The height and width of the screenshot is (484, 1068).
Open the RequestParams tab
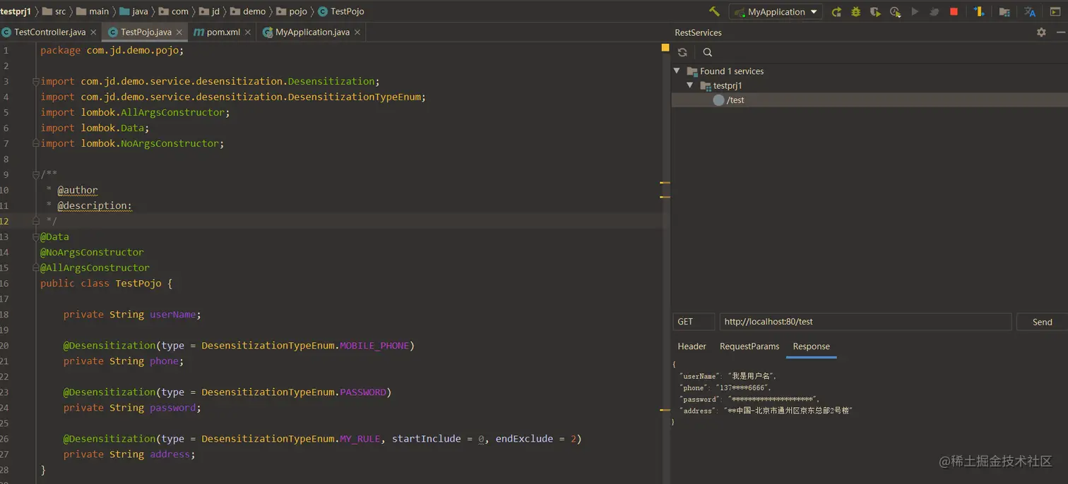[x=749, y=346]
